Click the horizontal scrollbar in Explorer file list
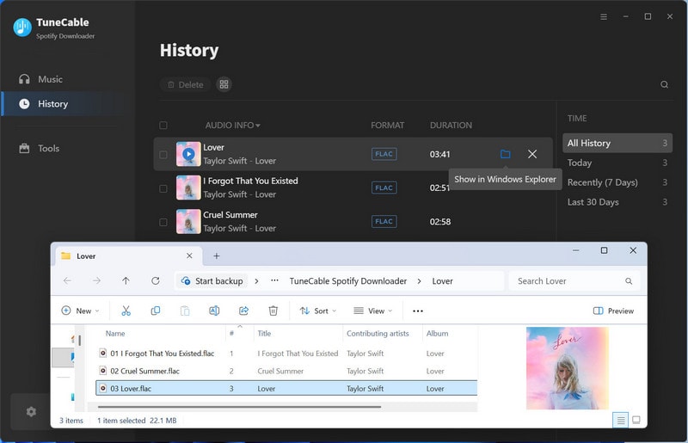The image size is (688, 443). coord(239,407)
